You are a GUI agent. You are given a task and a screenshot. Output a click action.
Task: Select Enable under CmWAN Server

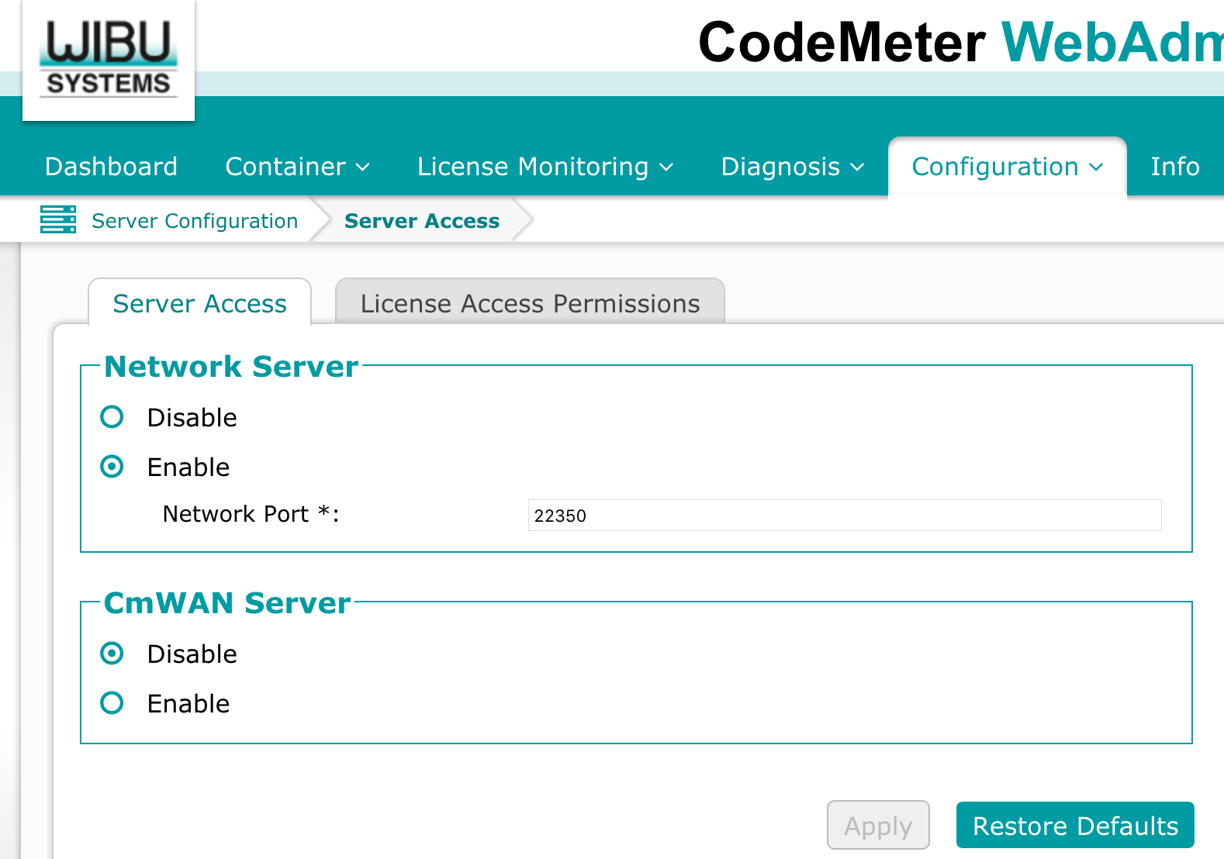click(x=112, y=703)
